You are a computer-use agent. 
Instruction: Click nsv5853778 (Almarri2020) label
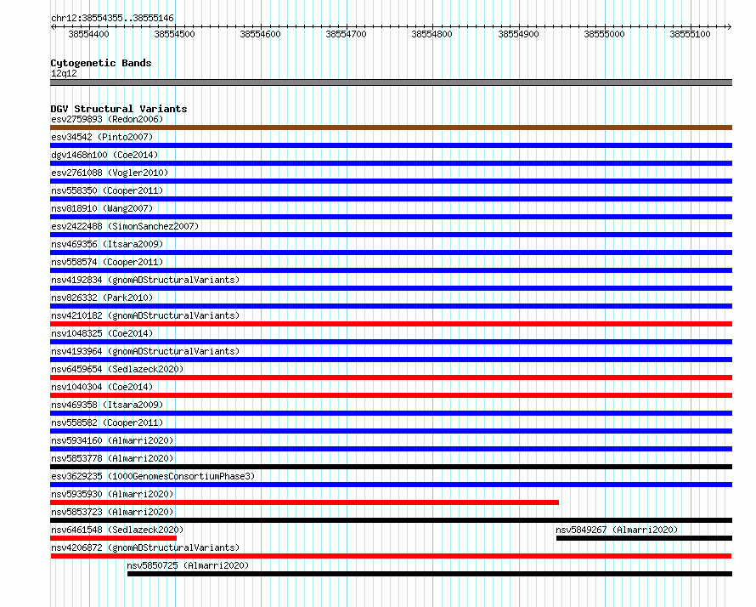[112, 458]
